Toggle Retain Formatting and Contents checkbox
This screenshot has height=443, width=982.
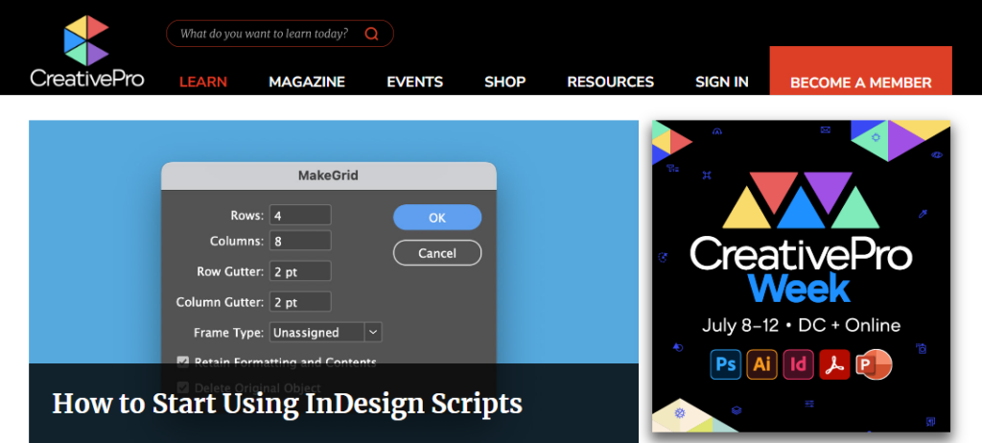[x=183, y=362]
